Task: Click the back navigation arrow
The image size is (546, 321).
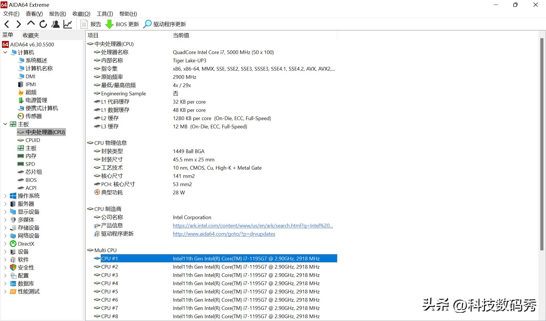Action: [6, 24]
